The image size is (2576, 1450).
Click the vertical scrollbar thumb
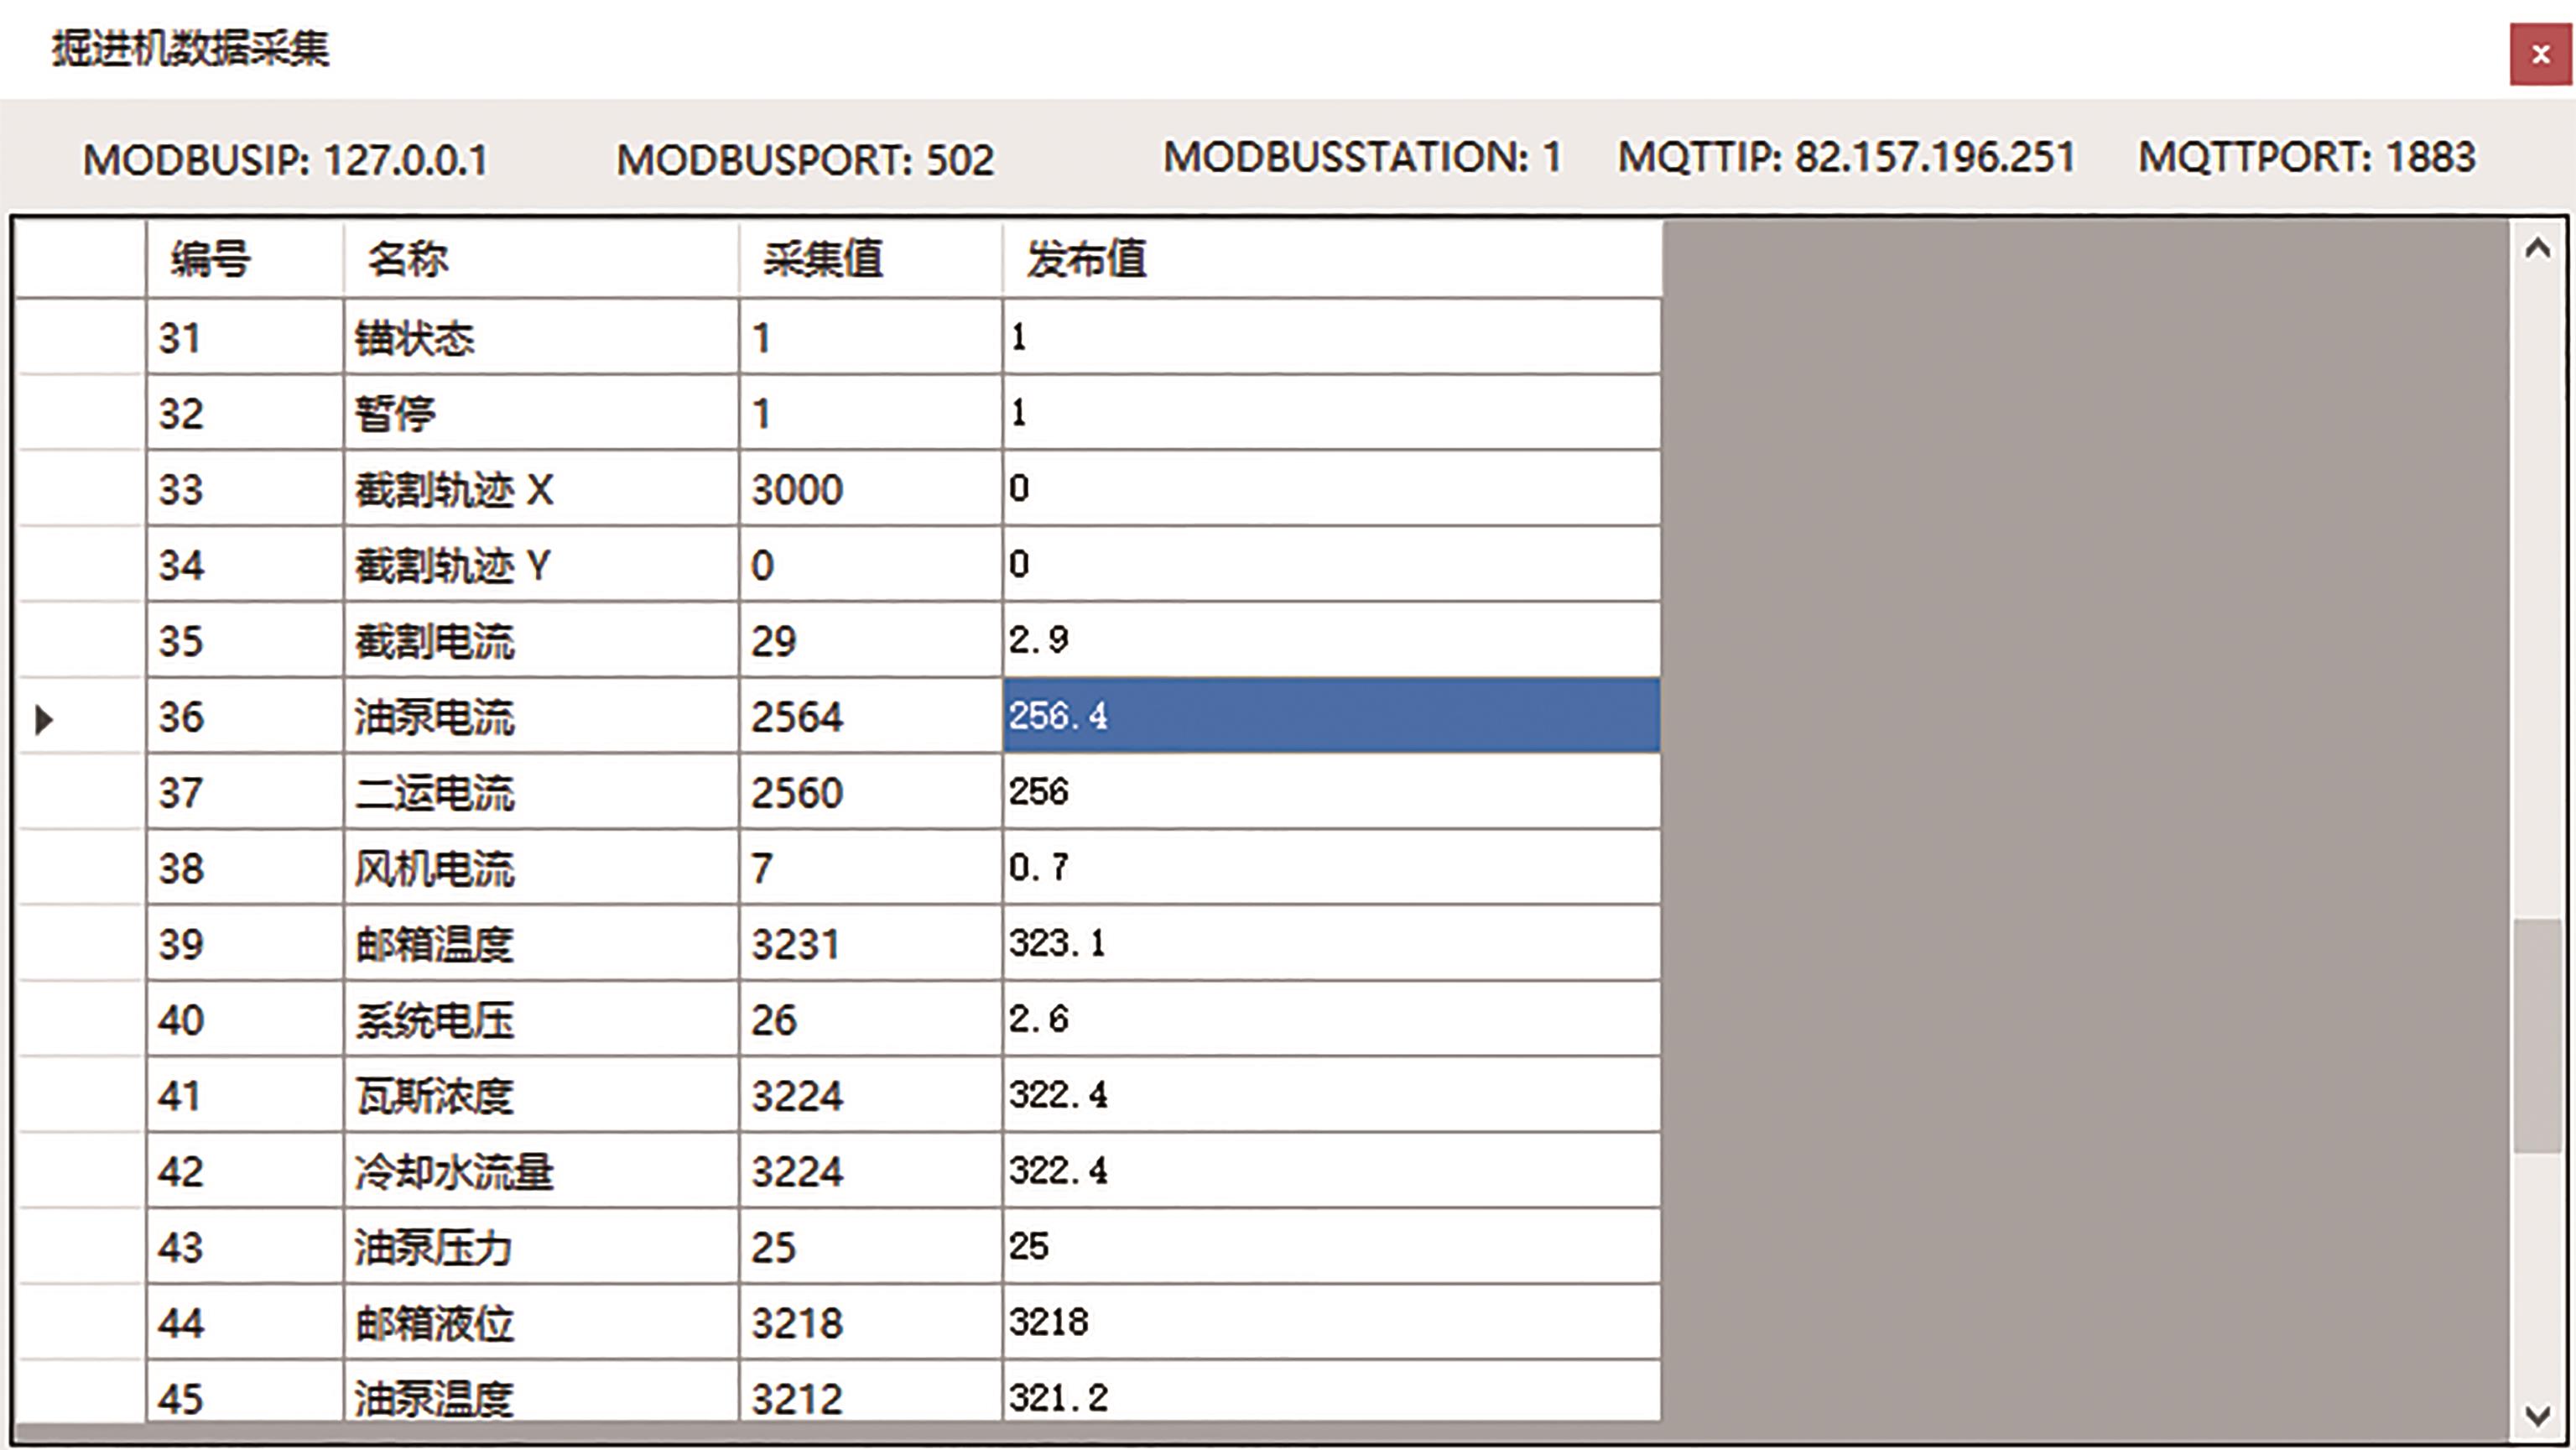pos(2537,1035)
